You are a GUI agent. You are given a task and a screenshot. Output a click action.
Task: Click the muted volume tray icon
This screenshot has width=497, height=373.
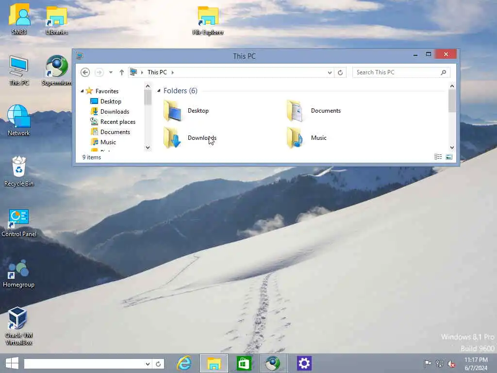click(x=451, y=363)
